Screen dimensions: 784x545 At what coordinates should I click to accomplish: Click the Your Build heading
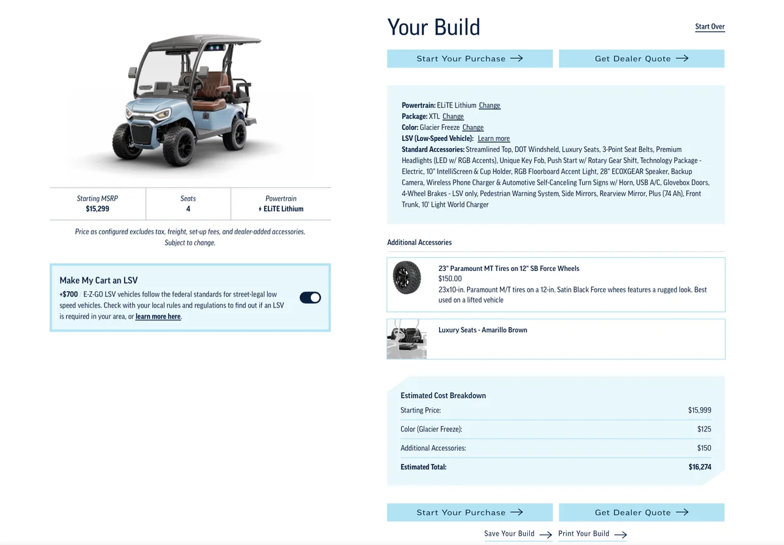click(434, 27)
